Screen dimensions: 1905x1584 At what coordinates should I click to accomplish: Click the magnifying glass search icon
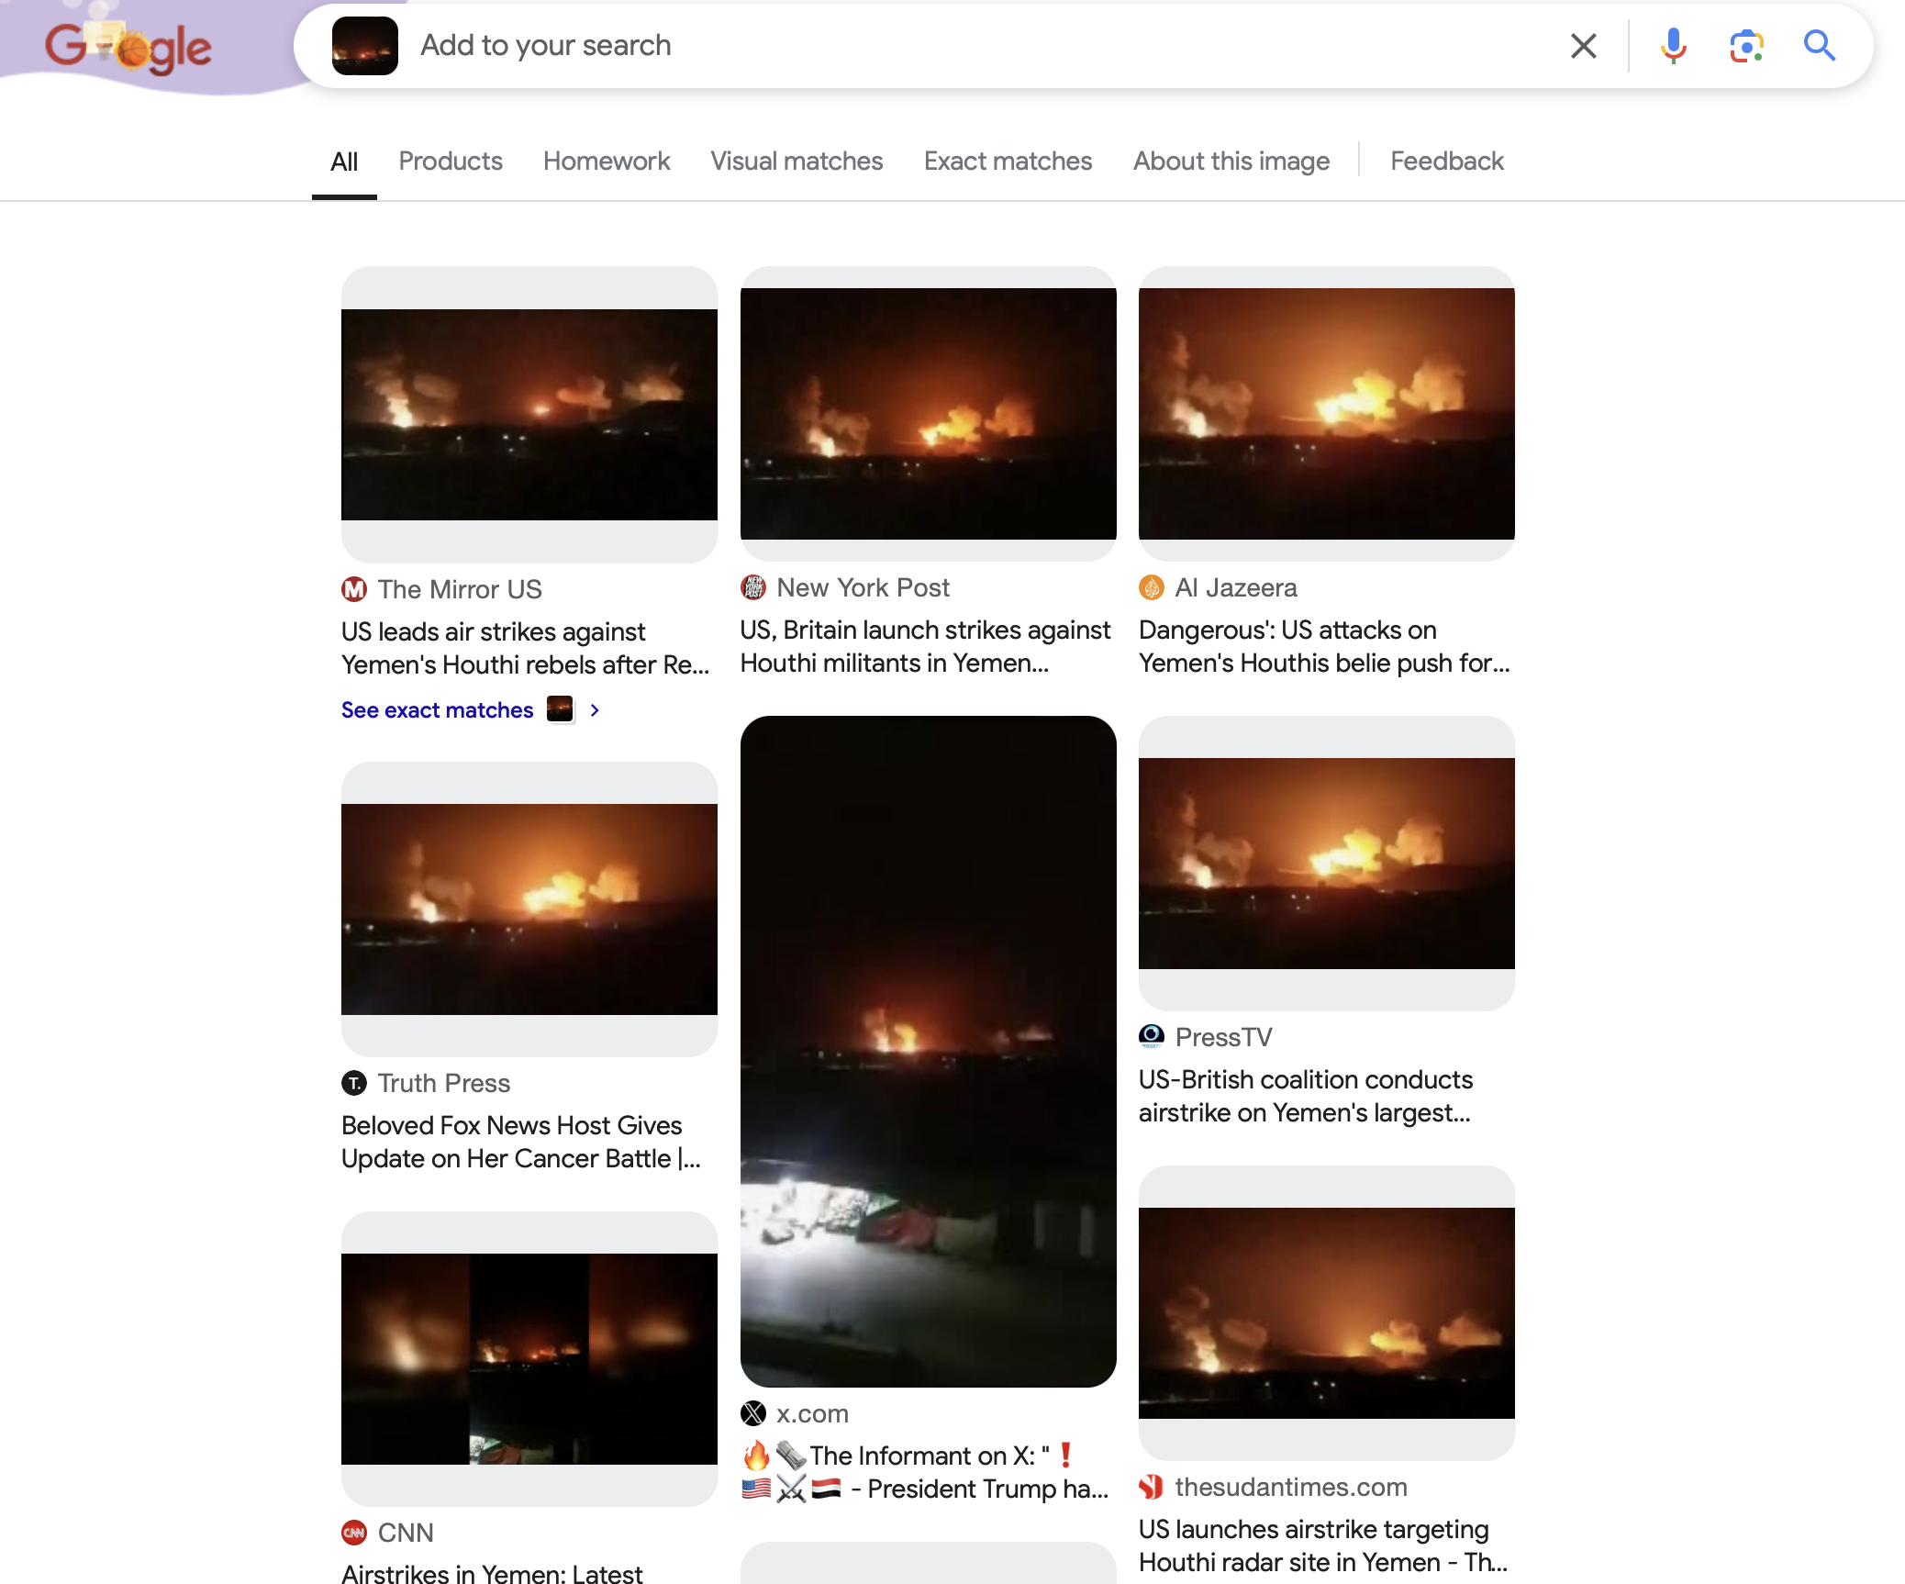(x=1819, y=46)
